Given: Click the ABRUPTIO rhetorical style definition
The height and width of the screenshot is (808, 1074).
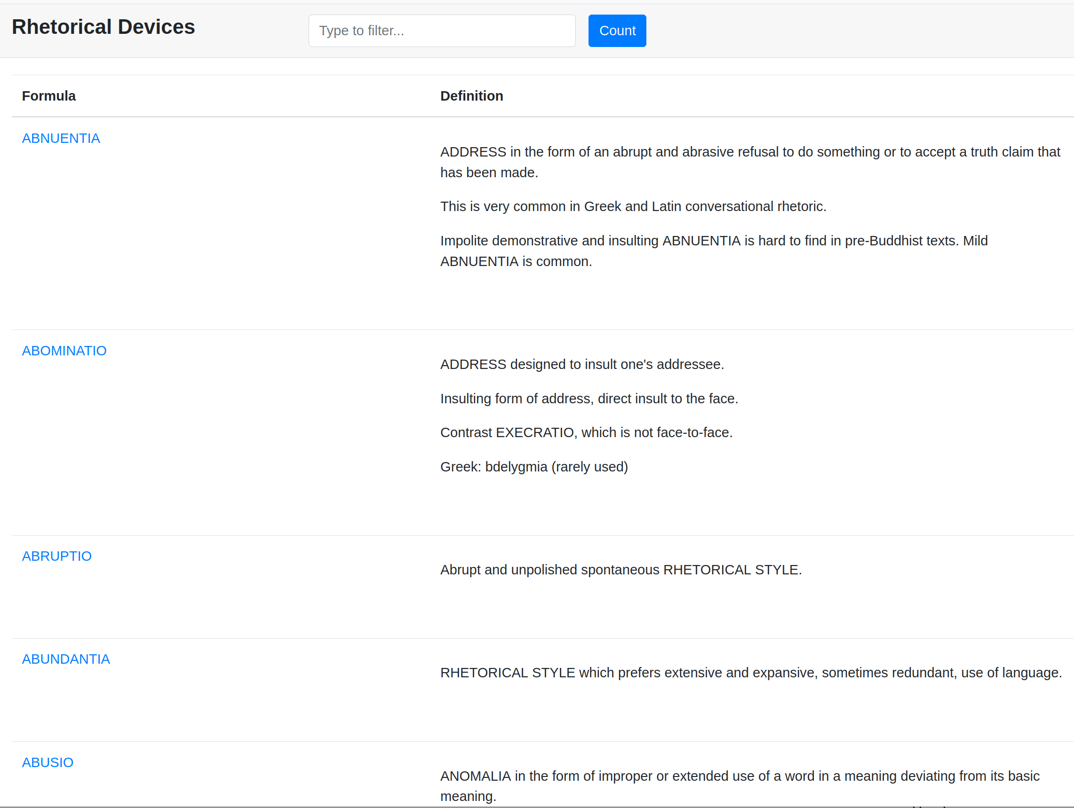Looking at the screenshot, I should pos(621,569).
